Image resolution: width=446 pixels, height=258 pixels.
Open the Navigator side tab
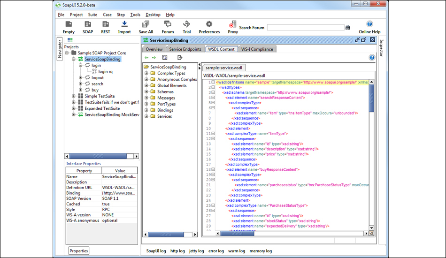pyautogui.click(x=60, y=49)
